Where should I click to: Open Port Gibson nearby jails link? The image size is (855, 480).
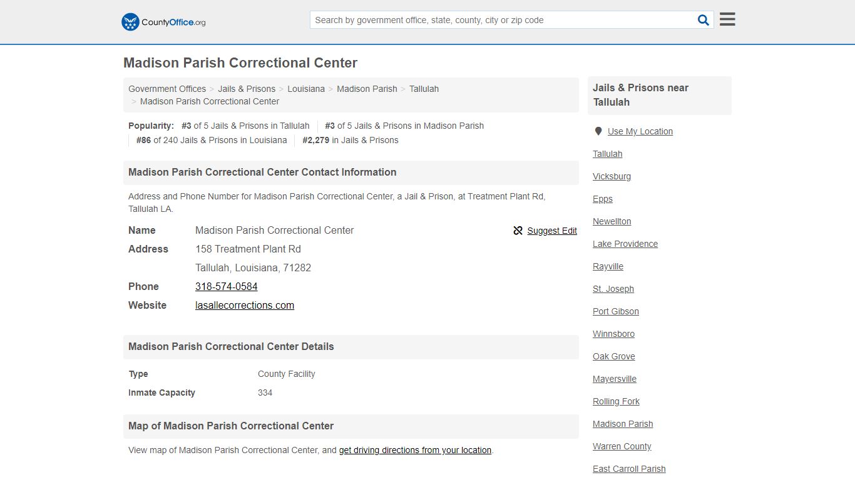click(x=616, y=311)
